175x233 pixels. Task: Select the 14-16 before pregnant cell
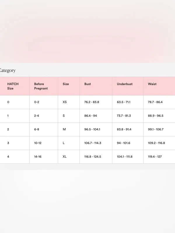pos(38,157)
